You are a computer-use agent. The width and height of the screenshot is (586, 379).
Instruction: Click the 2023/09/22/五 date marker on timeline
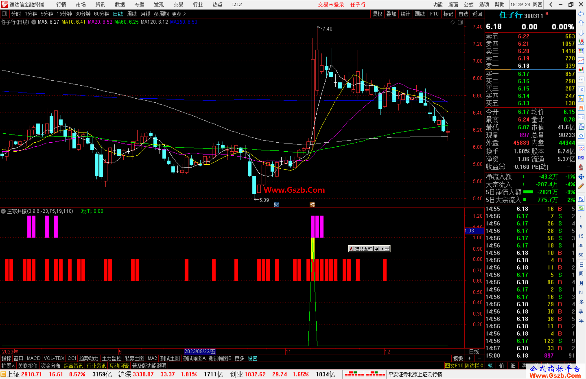[200, 352]
